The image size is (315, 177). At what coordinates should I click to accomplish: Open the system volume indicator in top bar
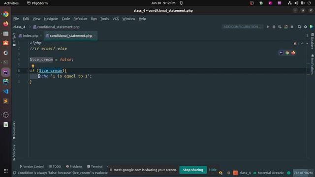[x=296, y=3]
